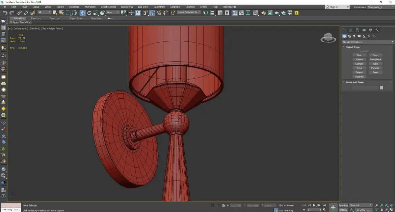Go to the end frame
395x212 pixels.
tap(324, 205)
